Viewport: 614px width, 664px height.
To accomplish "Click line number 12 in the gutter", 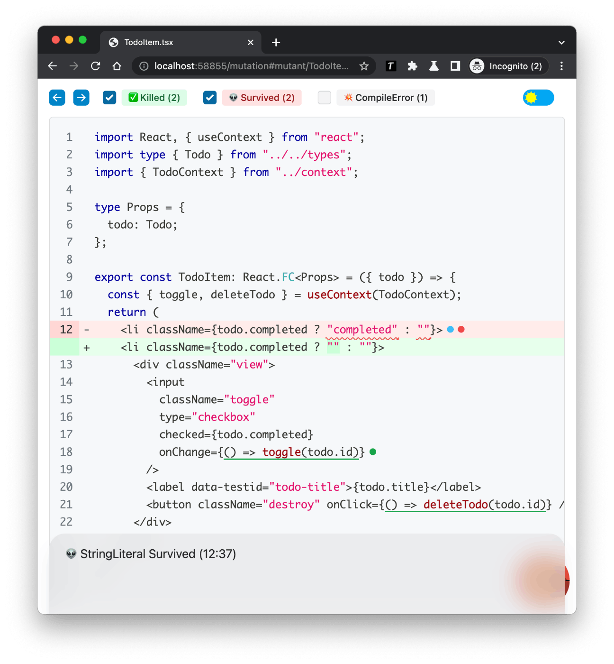I will pyautogui.click(x=66, y=329).
